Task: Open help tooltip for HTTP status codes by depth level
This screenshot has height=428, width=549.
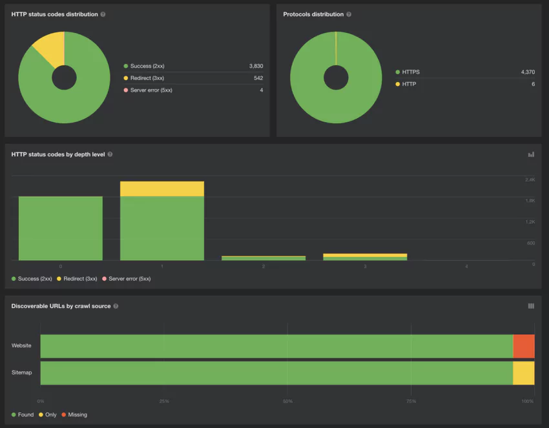Action: [110, 154]
